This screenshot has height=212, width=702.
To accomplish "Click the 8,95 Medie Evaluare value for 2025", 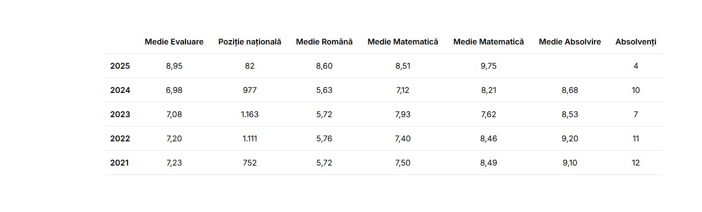I will (x=174, y=66).
